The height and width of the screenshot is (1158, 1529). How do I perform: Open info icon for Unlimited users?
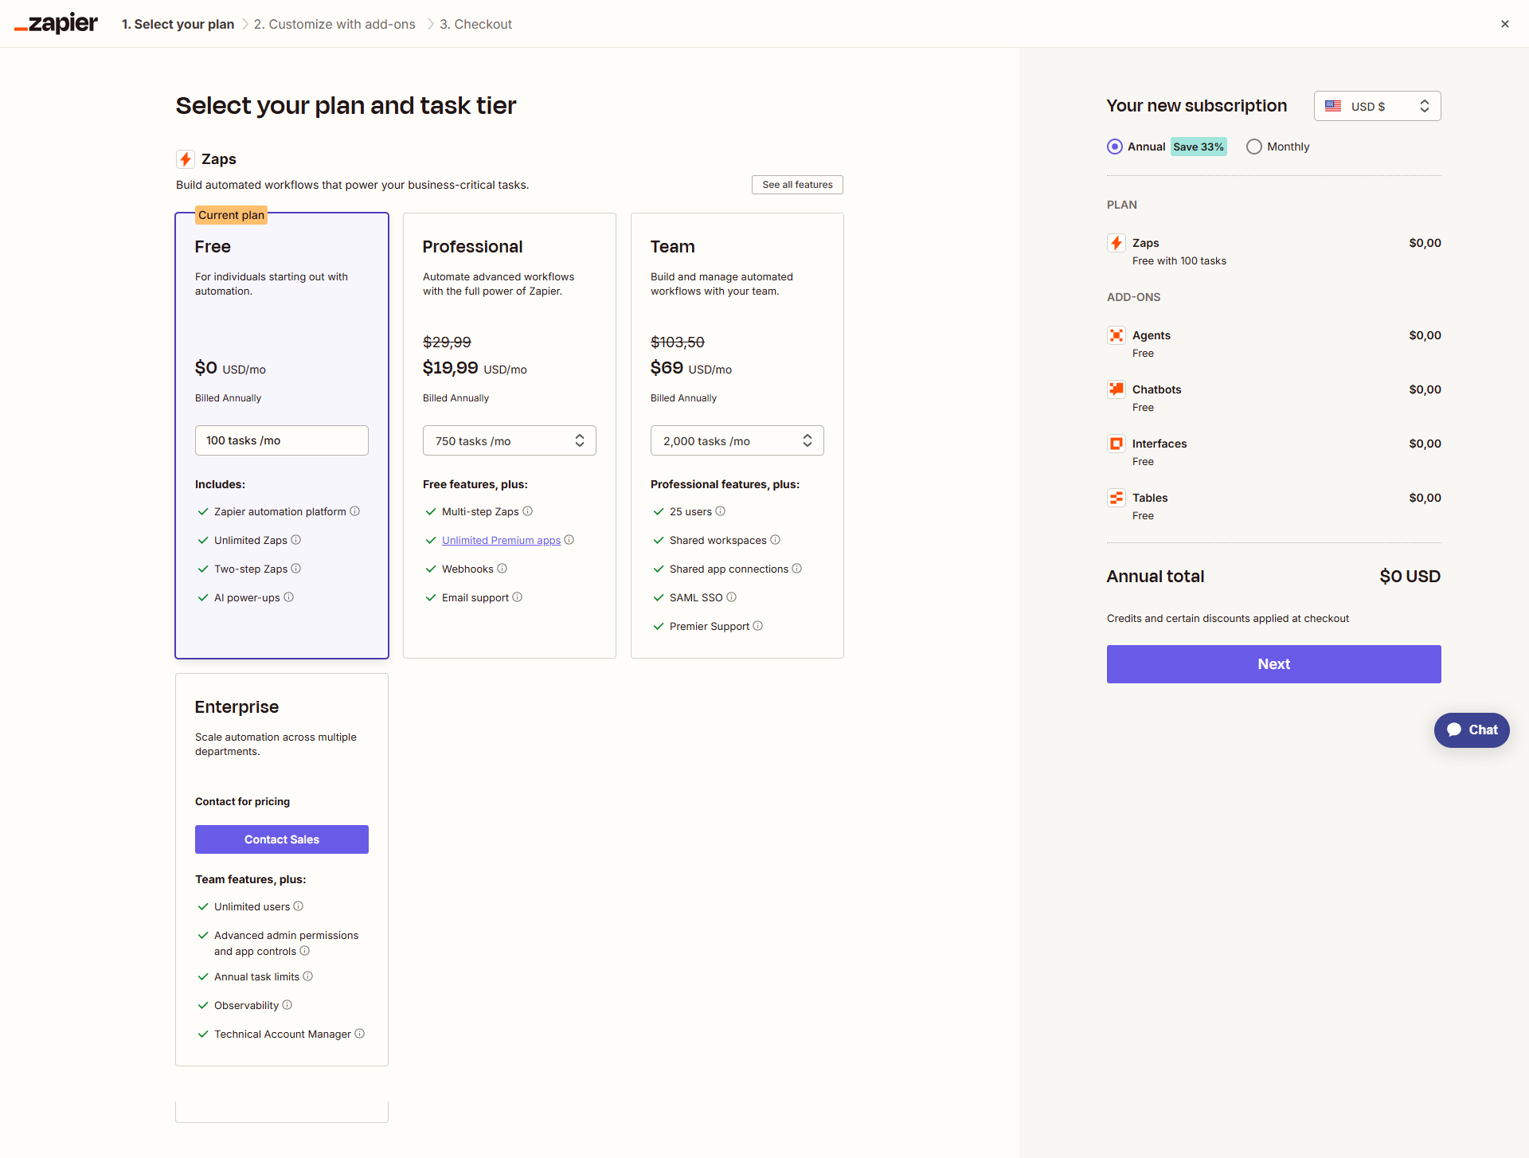tap(299, 906)
